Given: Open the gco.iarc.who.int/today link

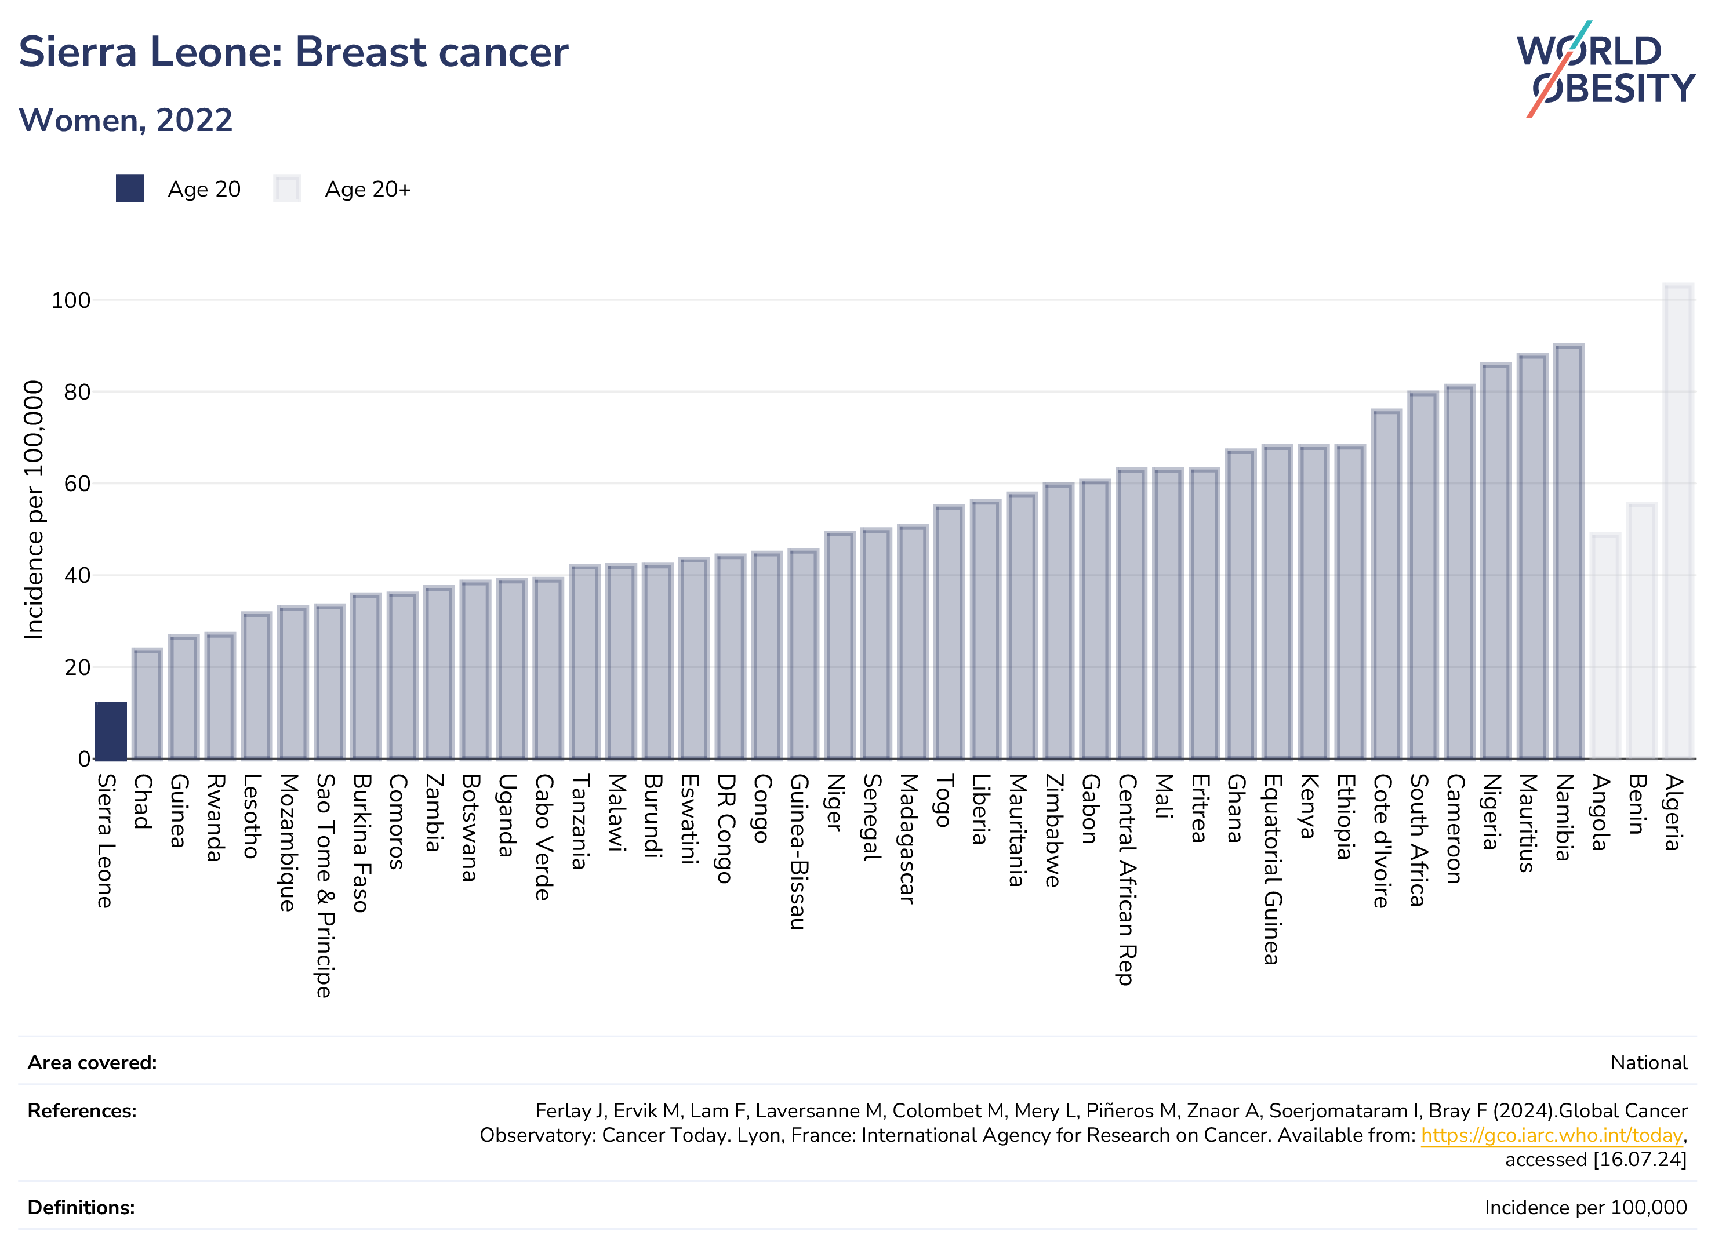Looking at the screenshot, I should pos(1551,1135).
